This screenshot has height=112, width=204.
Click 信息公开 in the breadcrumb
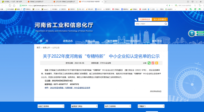46,48
